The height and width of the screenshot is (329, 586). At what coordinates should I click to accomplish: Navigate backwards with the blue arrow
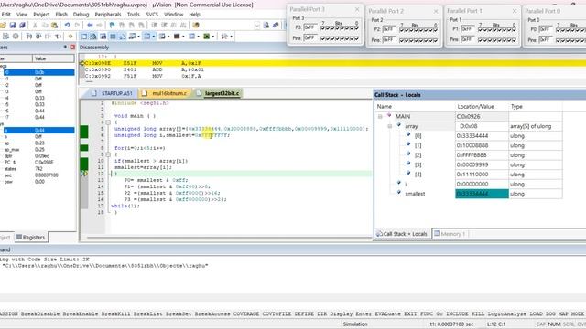(x=90, y=25)
